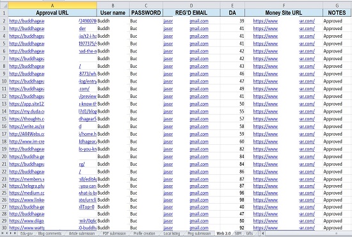Click the Select All corner box
This screenshot has width=352, height=237.
[4, 5]
